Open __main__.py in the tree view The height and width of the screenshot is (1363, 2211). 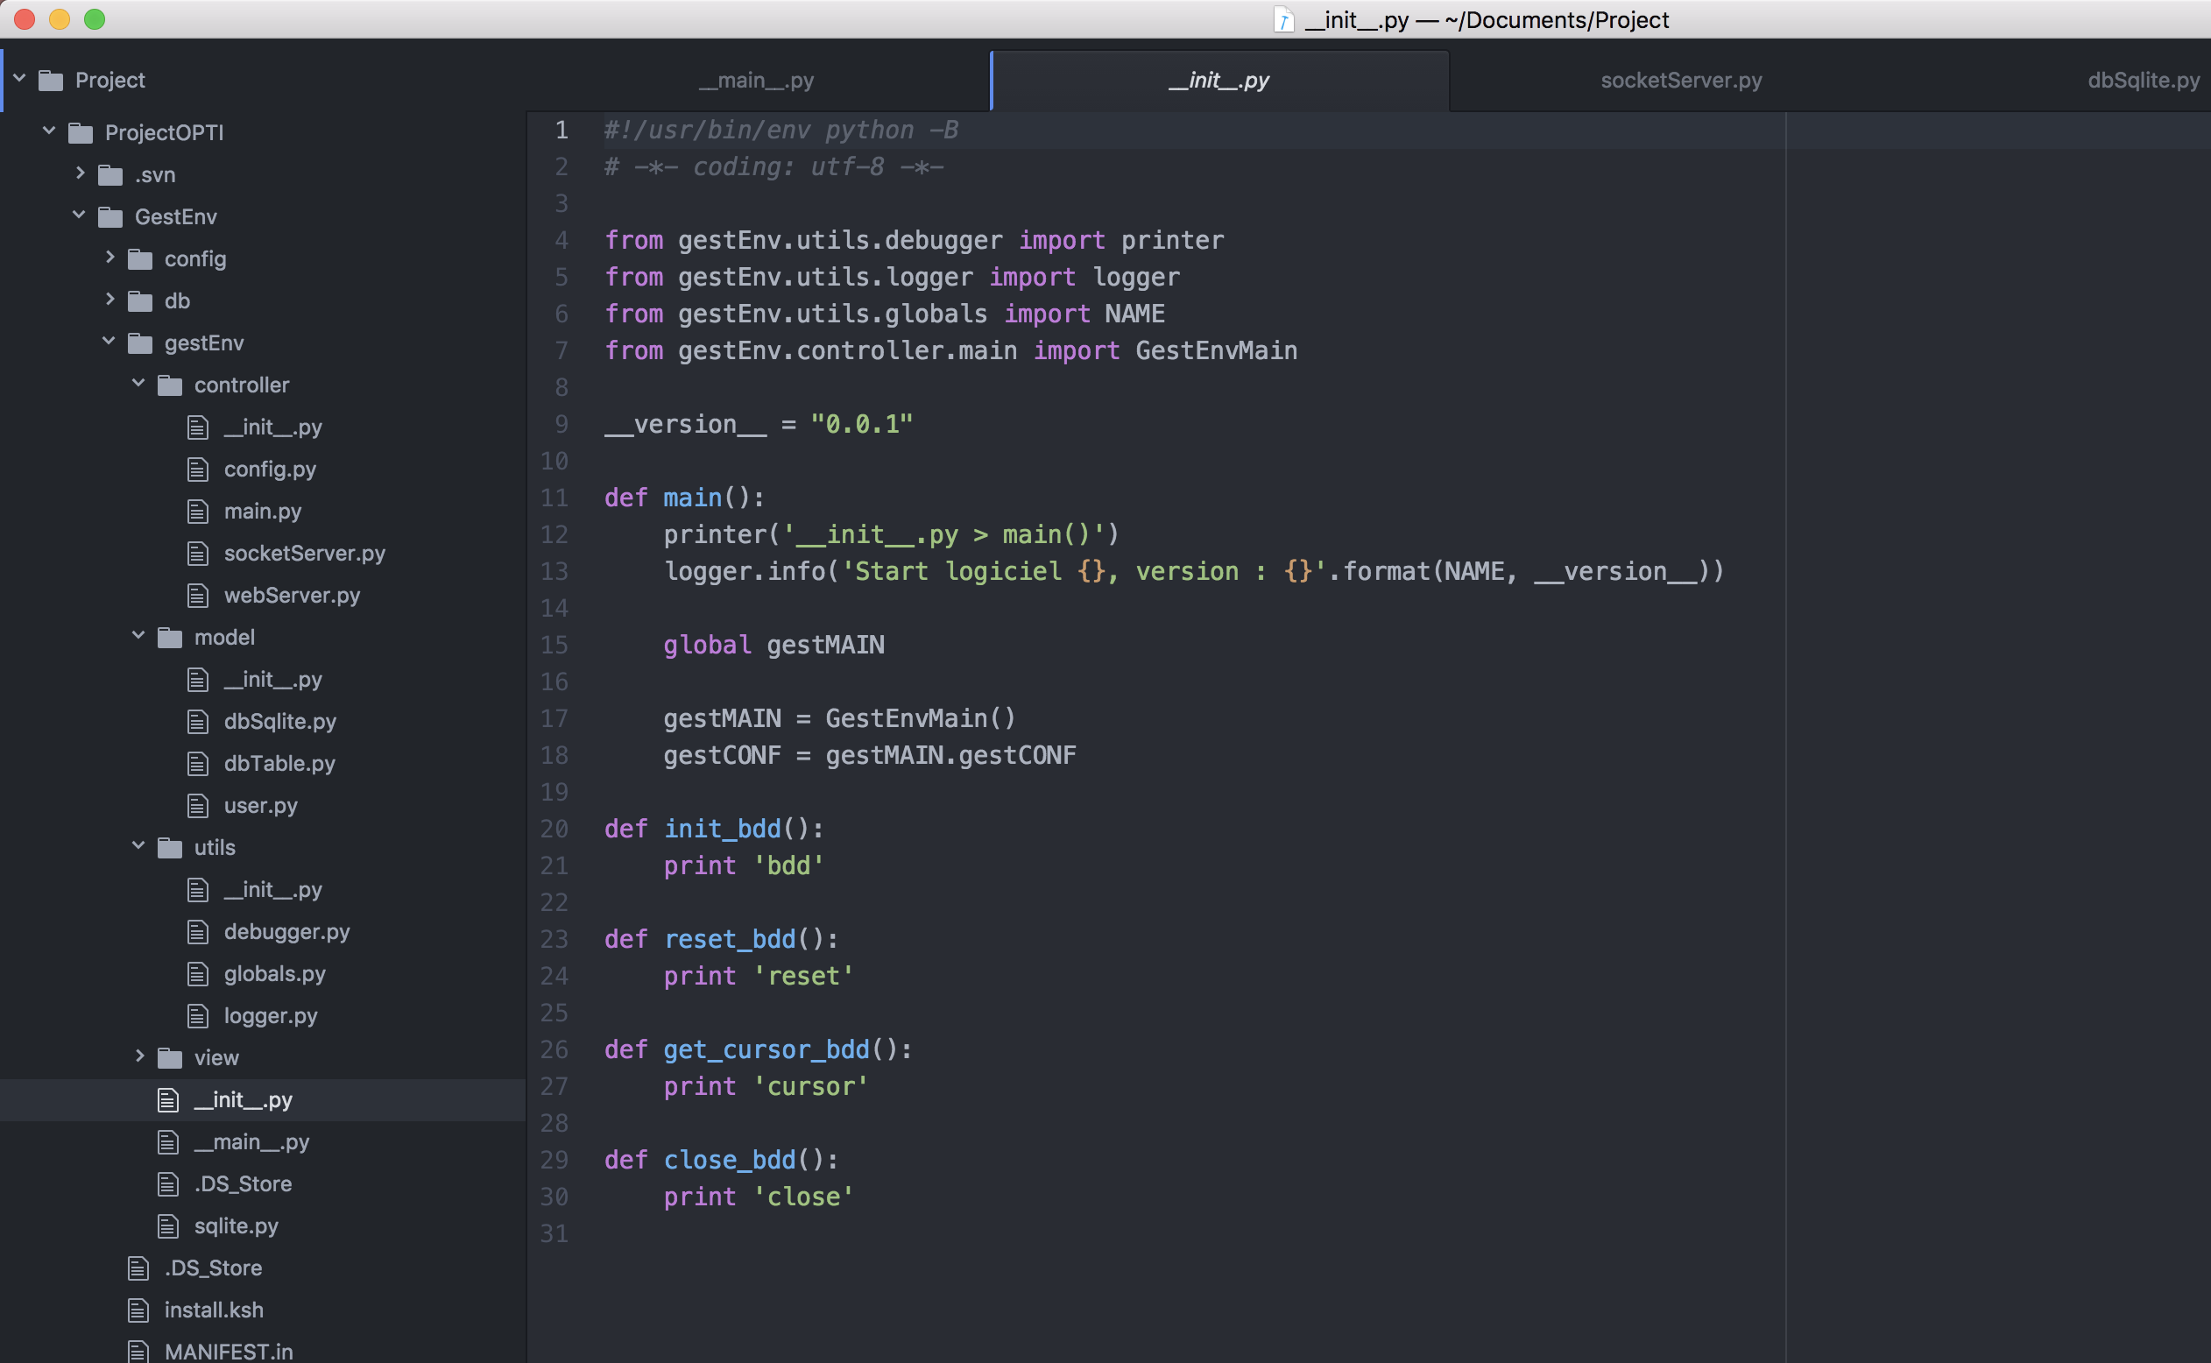click(251, 1142)
